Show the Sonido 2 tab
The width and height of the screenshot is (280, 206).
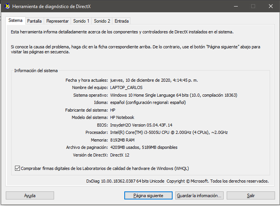102,21
